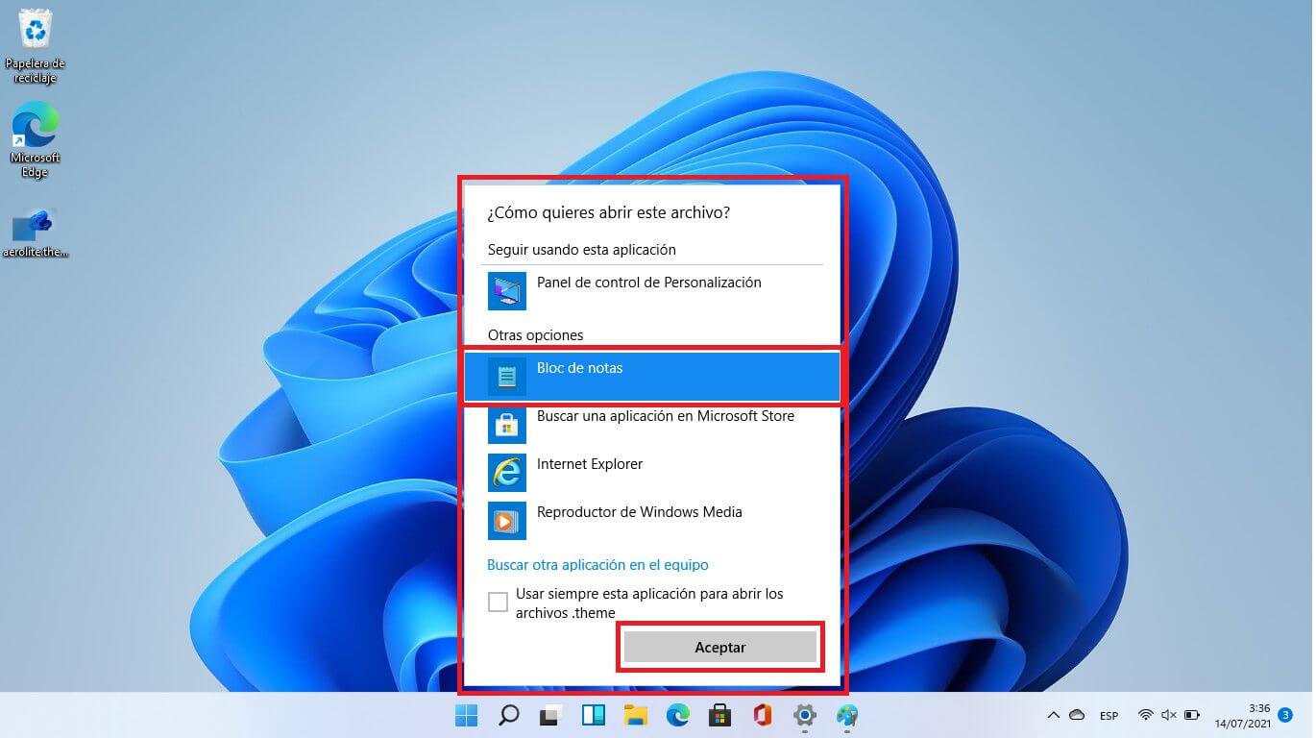
Task: Open the paint palette app in taskbar
Action: pos(847,715)
